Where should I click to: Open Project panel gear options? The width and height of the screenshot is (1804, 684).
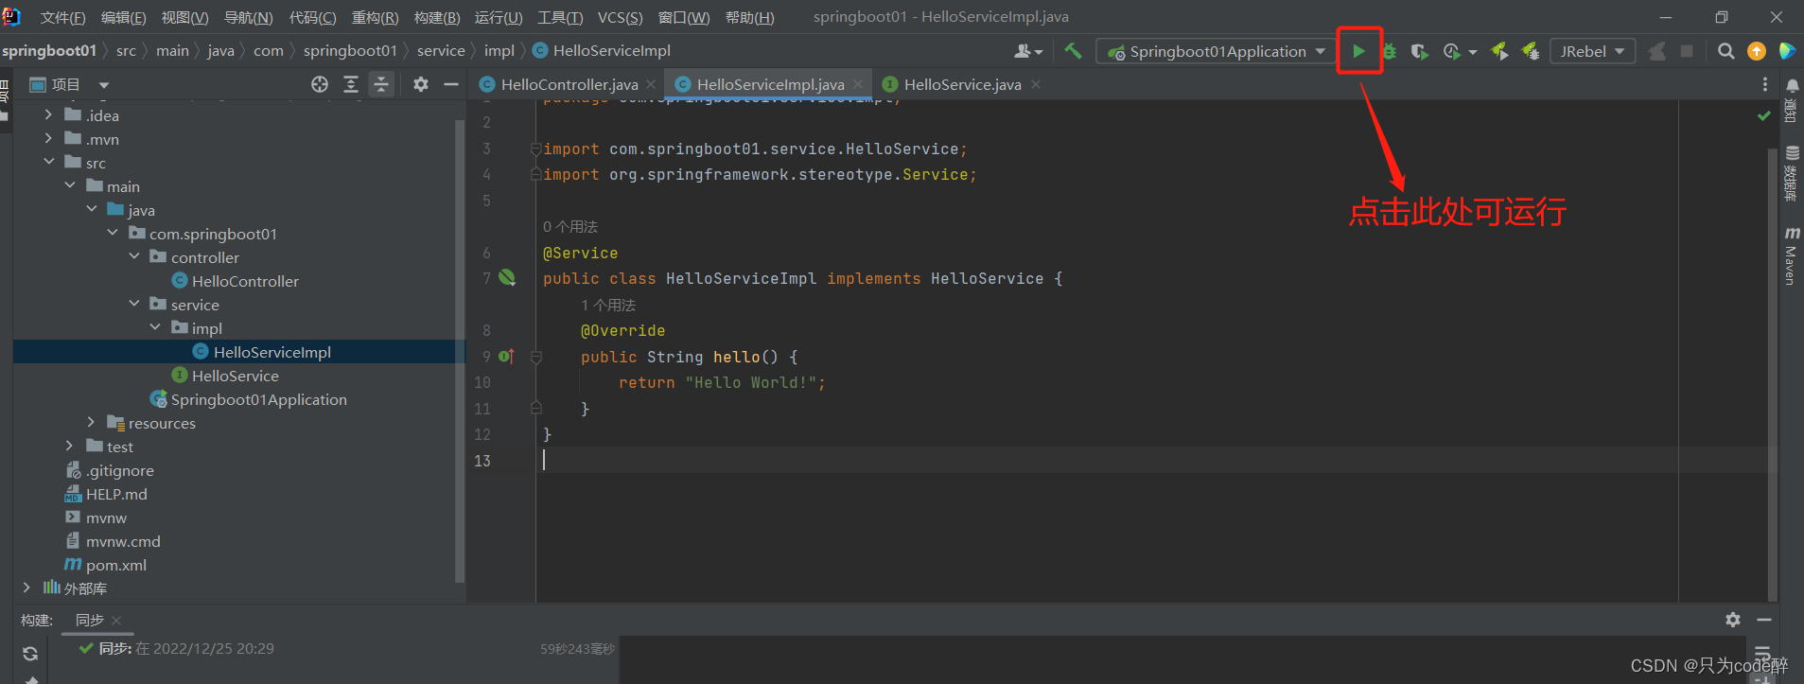coord(421,84)
